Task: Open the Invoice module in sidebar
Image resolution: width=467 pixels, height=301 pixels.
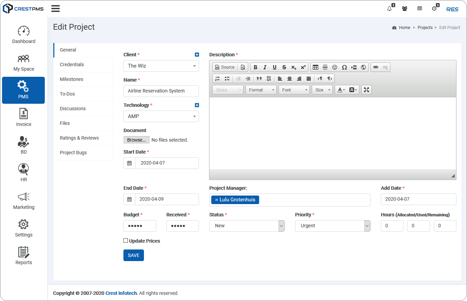Action: tap(24, 118)
